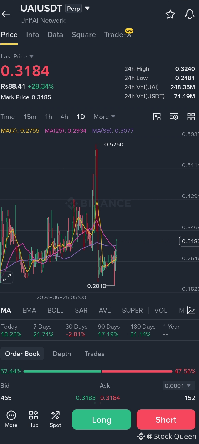This screenshot has height=444, width=199.
Task: Open the indicator chart settings icon
Action: point(191,310)
